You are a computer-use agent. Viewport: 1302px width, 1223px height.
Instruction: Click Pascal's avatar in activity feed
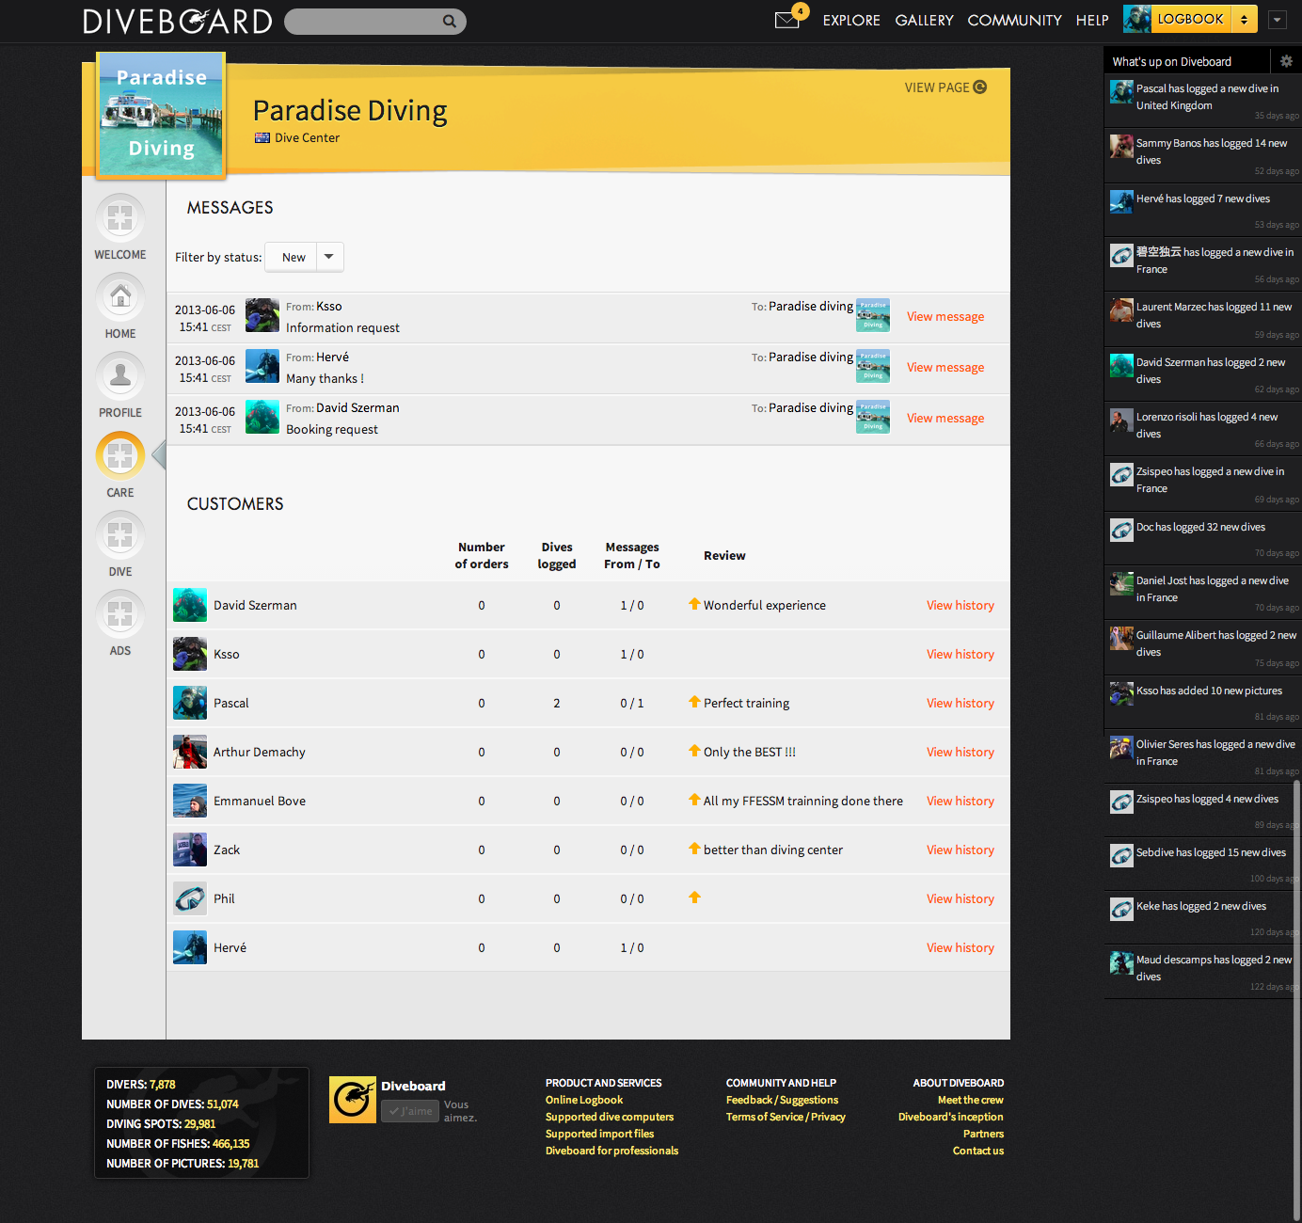point(1121,91)
